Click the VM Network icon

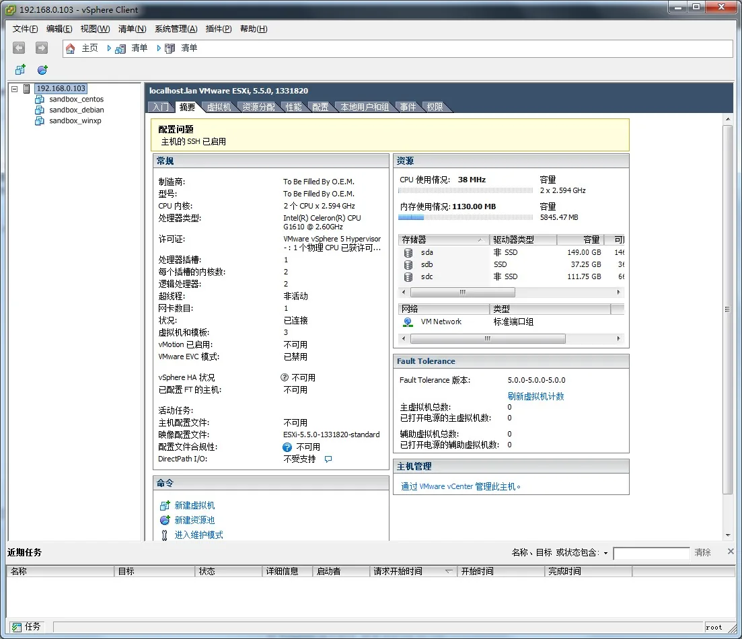[408, 322]
